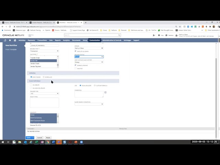Open the NetSuite Training bookmark
This screenshot has width=220, height=165.
click(x=34, y=30)
